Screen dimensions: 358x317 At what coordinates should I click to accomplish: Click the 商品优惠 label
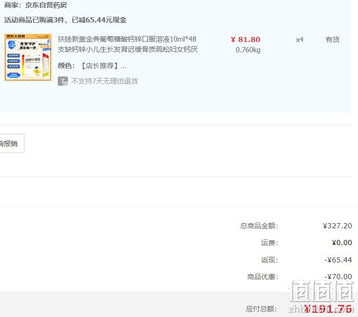click(263, 277)
